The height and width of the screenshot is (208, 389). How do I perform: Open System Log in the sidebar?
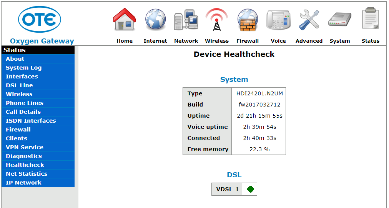coord(38,68)
